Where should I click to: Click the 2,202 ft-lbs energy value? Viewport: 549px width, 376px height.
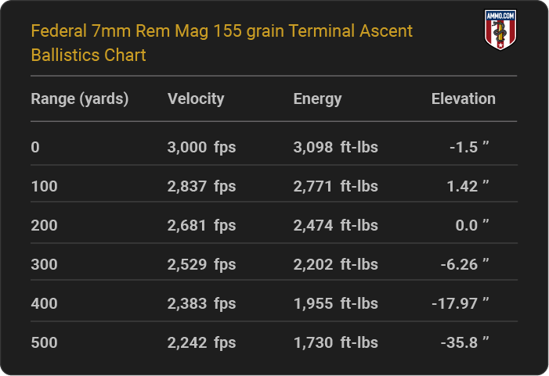click(335, 264)
